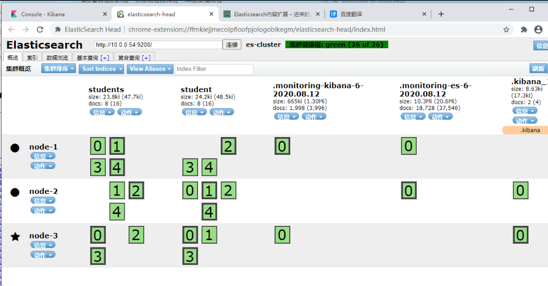The image size is (548, 286).
Task: Open 信息 dropdown for .monitoring-kibana index
Action: pyautogui.click(x=286, y=117)
